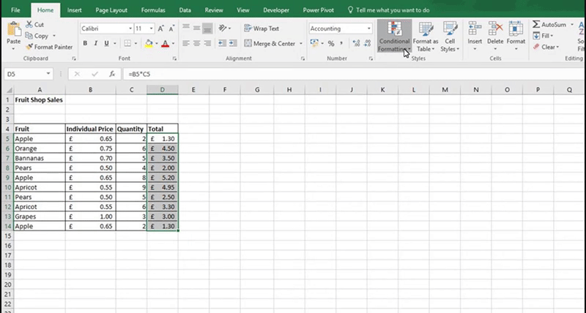Click the Percent Style icon

[331, 44]
